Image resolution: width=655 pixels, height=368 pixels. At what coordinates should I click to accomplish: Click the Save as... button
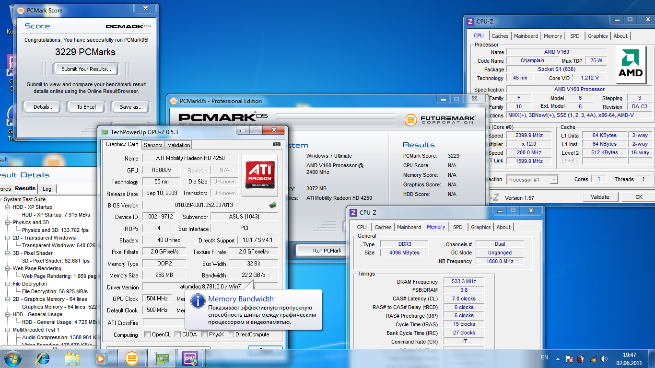[131, 107]
